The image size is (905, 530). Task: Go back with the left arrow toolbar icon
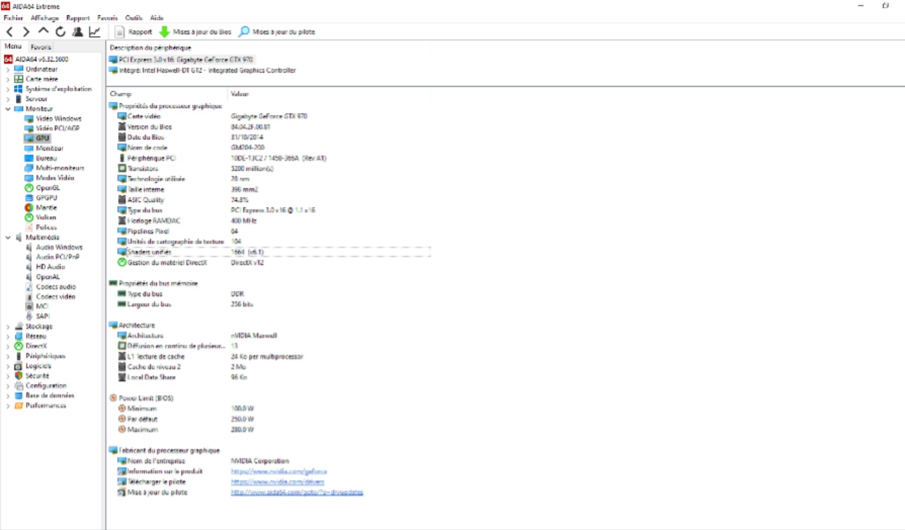(10, 32)
